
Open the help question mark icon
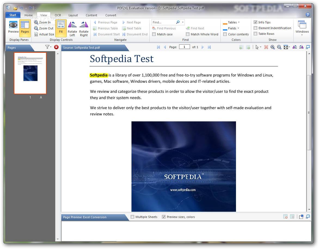tap(308, 15)
